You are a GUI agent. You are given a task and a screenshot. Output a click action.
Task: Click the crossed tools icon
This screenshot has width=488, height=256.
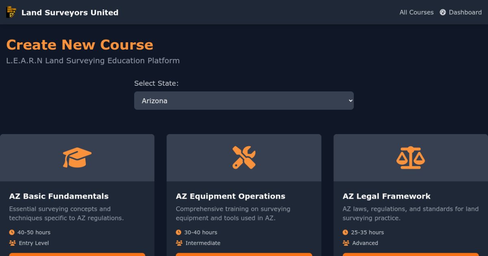(x=244, y=158)
